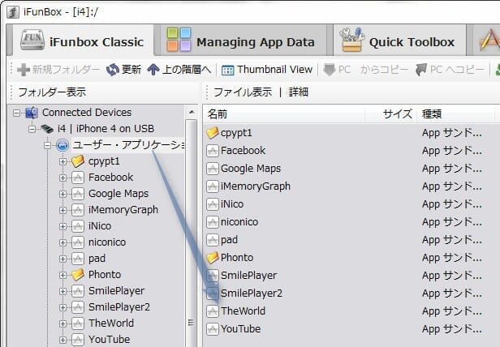Collapse the Connected Devices root node
Image resolution: width=500 pixels, height=347 pixels.
tap(17, 113)
